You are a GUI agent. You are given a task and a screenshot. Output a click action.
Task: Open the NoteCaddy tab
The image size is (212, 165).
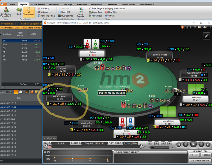coord(81,5)
